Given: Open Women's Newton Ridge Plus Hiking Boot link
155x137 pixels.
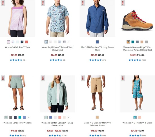Looking at the screenshot, I should pyautogui.click(x=137, y=49).
